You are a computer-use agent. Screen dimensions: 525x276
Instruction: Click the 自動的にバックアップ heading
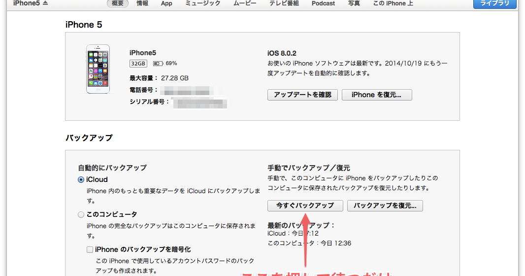click(112, 168)
